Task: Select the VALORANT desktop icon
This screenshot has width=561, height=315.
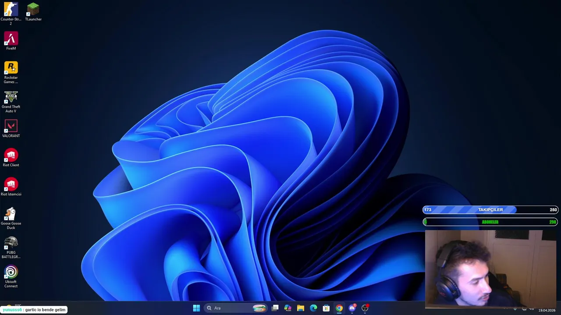Action: pyautogui.click(x=11, y=129)
